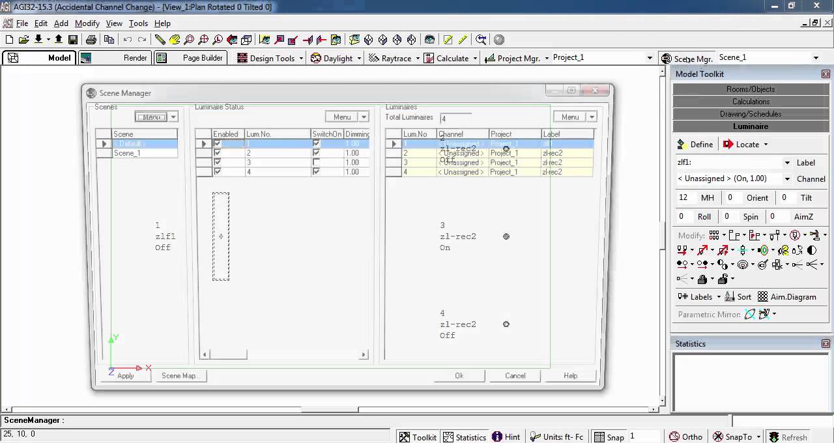This screenshot has width=834, height=443.
Task: Toggle Enabled checkbox for luminaire 1
Action: point(218,143)
